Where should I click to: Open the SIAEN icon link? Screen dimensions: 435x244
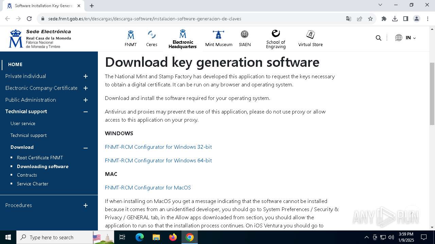[x=245, y=34]
